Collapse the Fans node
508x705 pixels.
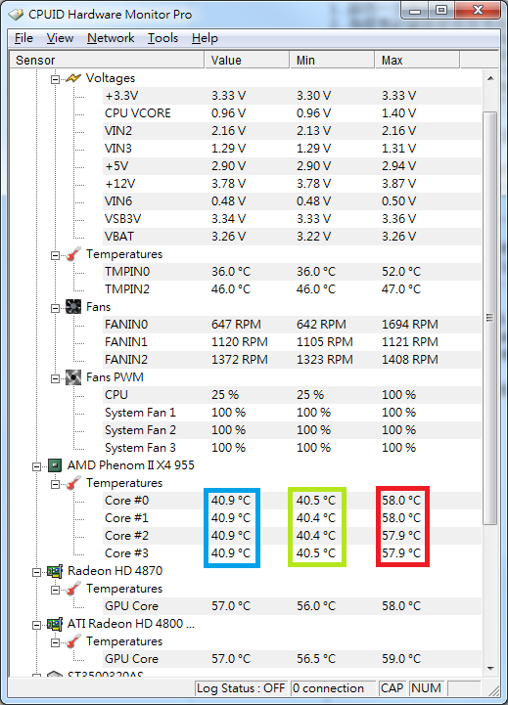tap(56, 308)
